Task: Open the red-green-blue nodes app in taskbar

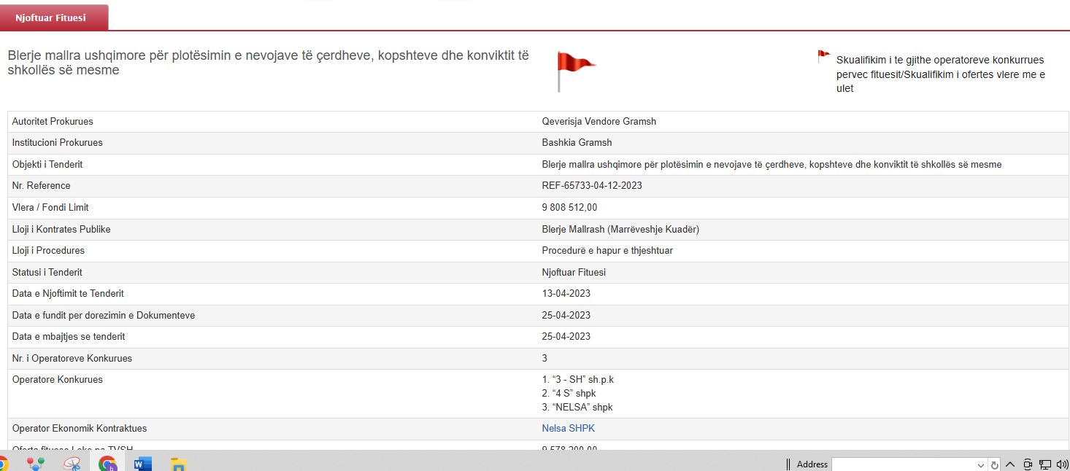Action: pos(35,464)
